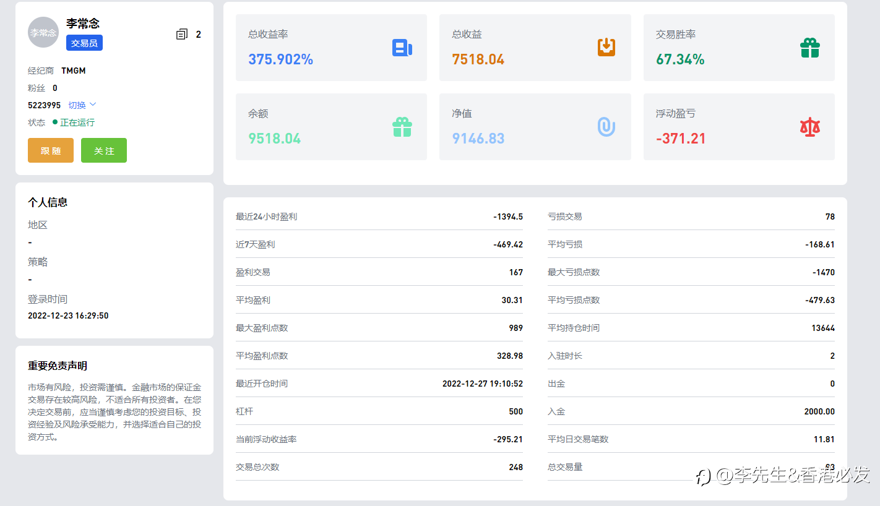Click the 亏损交易 value 78
The image size is (880, 506).
click(830, 217)
